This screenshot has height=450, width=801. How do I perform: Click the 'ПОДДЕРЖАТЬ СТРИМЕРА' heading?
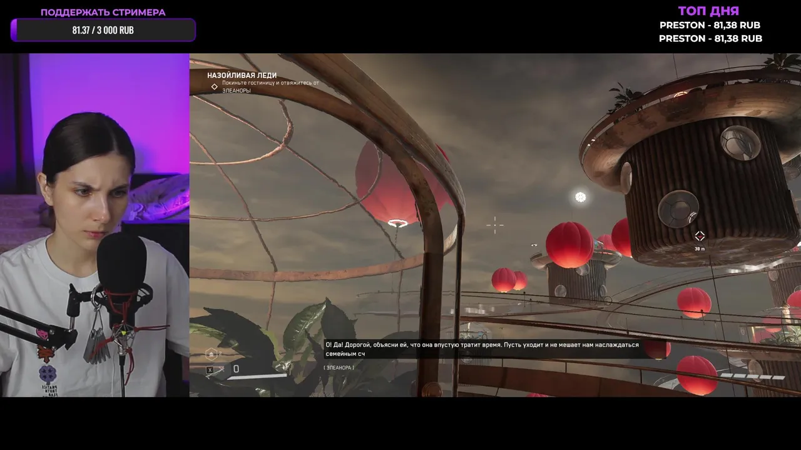pos(103,12)
